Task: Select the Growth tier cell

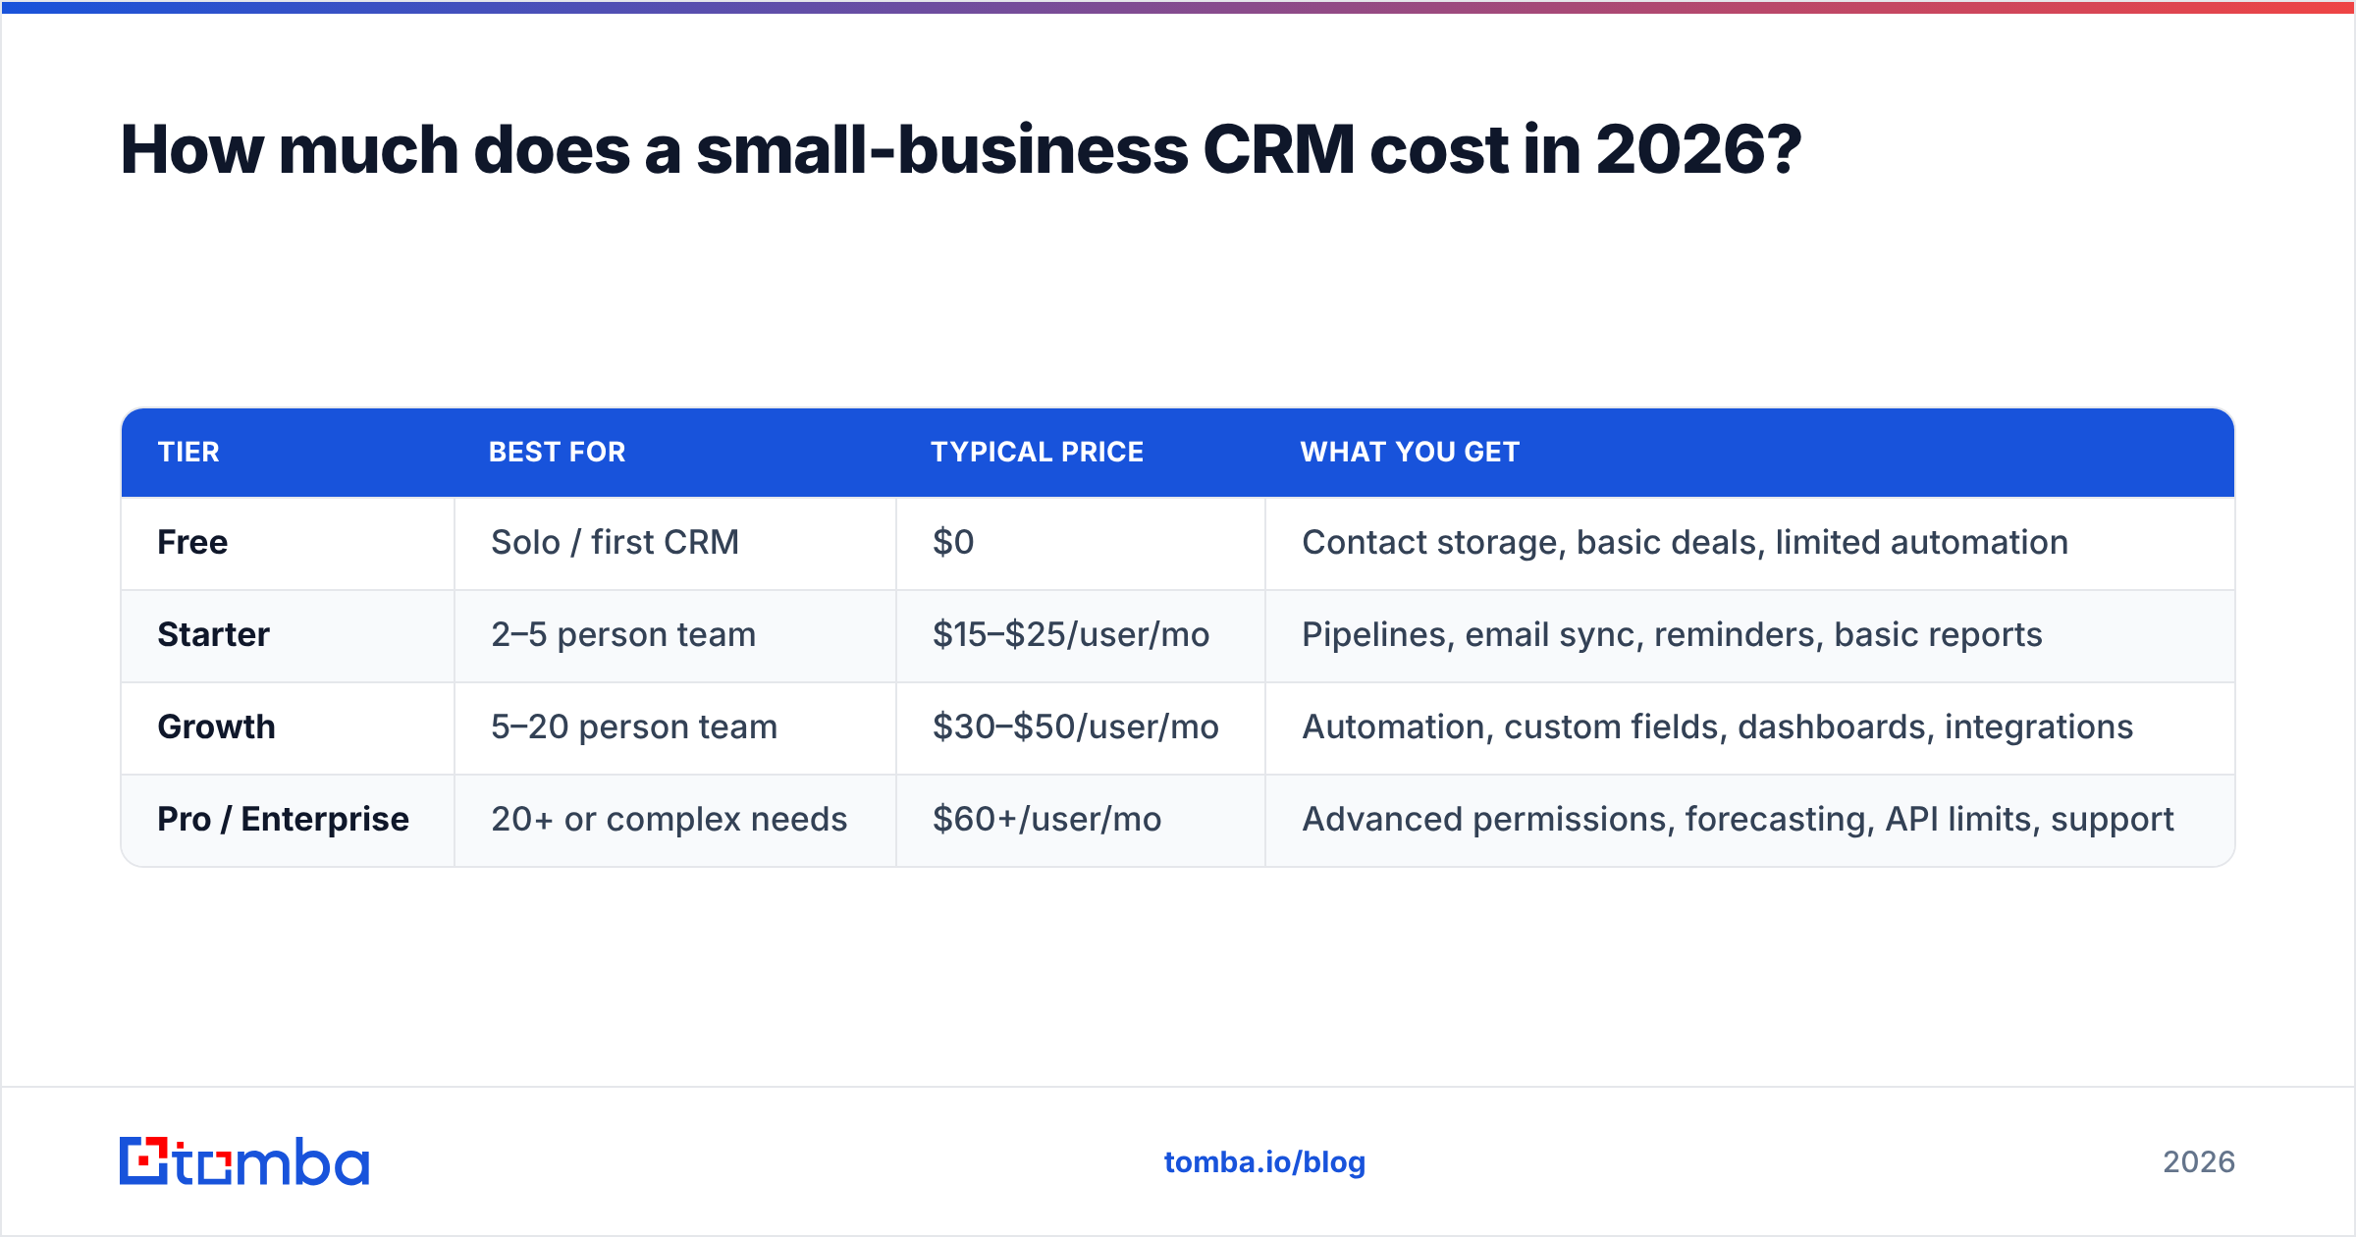Action: click(x=288, y=727)
